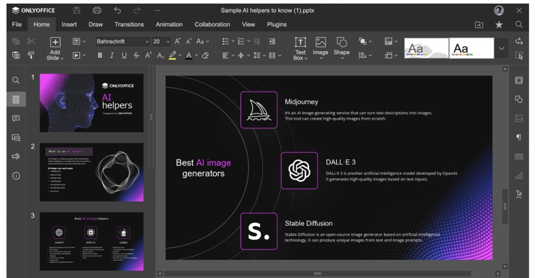Open the left sidebar Search icon
The image size is (535, 278).
click(x=15, y=80)
